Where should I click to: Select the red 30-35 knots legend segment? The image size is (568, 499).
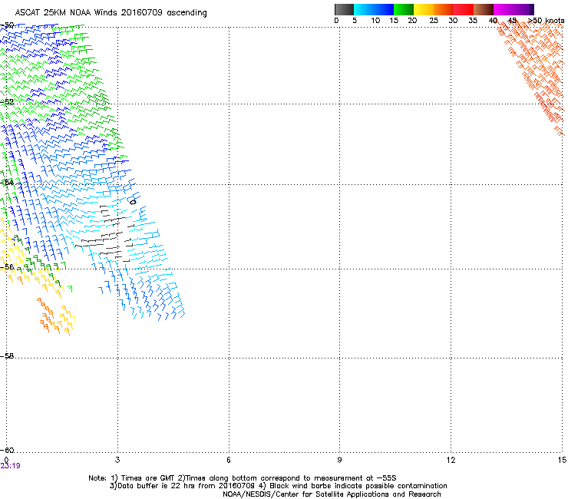[464, 9]
